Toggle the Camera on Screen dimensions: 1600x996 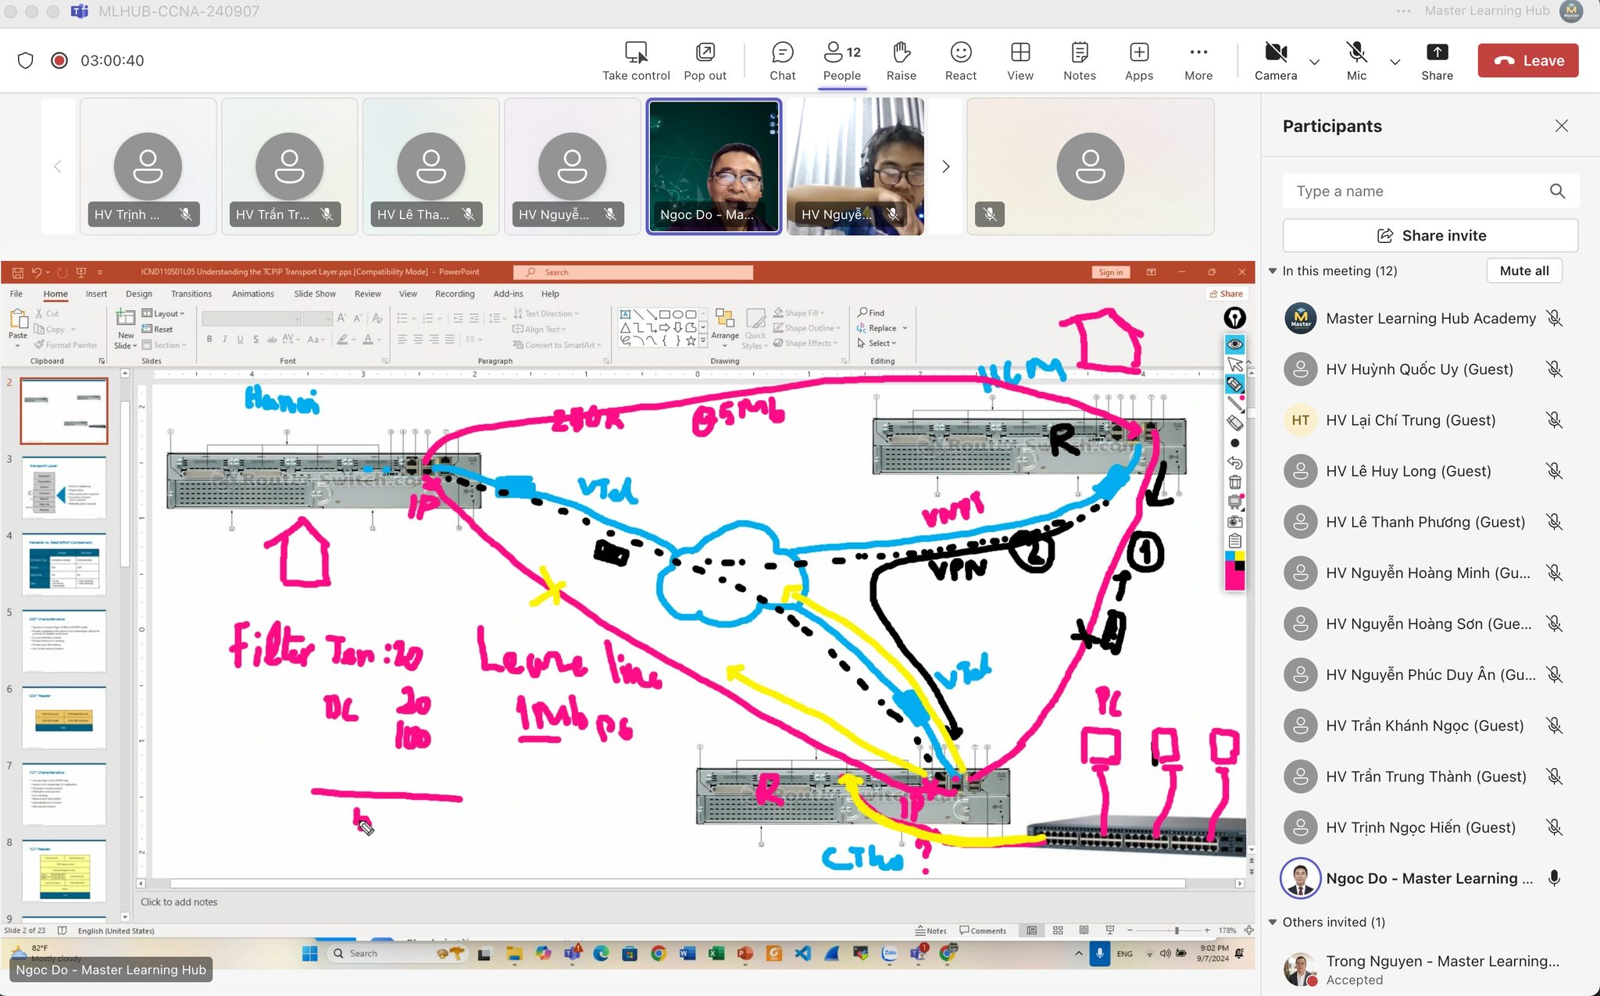(x=1275, y=61)
